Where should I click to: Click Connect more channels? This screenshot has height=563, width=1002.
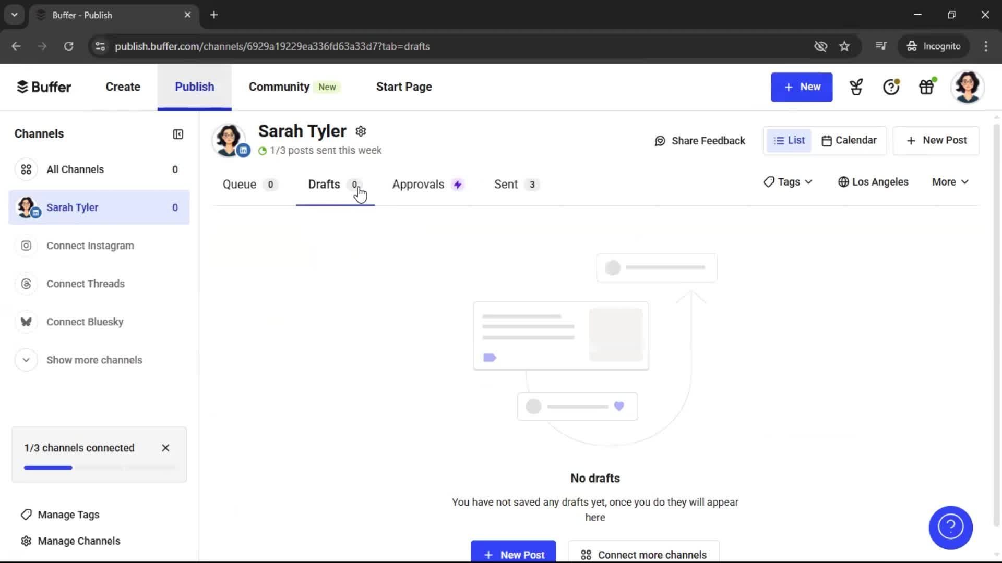tap(643, 554)
